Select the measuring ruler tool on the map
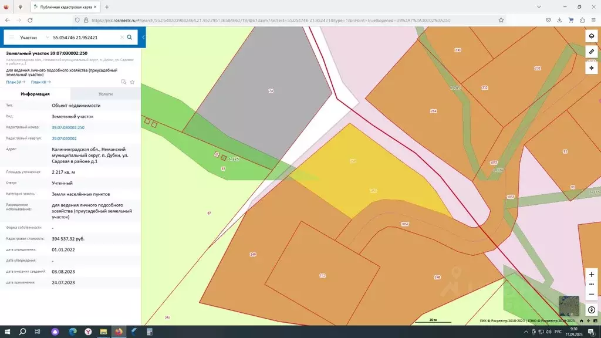Image resolution: width=601 pixels, height=338 pixels. [x=592, y=52]
